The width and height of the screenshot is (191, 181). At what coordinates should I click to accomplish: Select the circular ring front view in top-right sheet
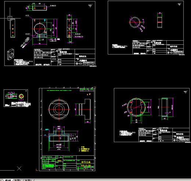point(135,22)
